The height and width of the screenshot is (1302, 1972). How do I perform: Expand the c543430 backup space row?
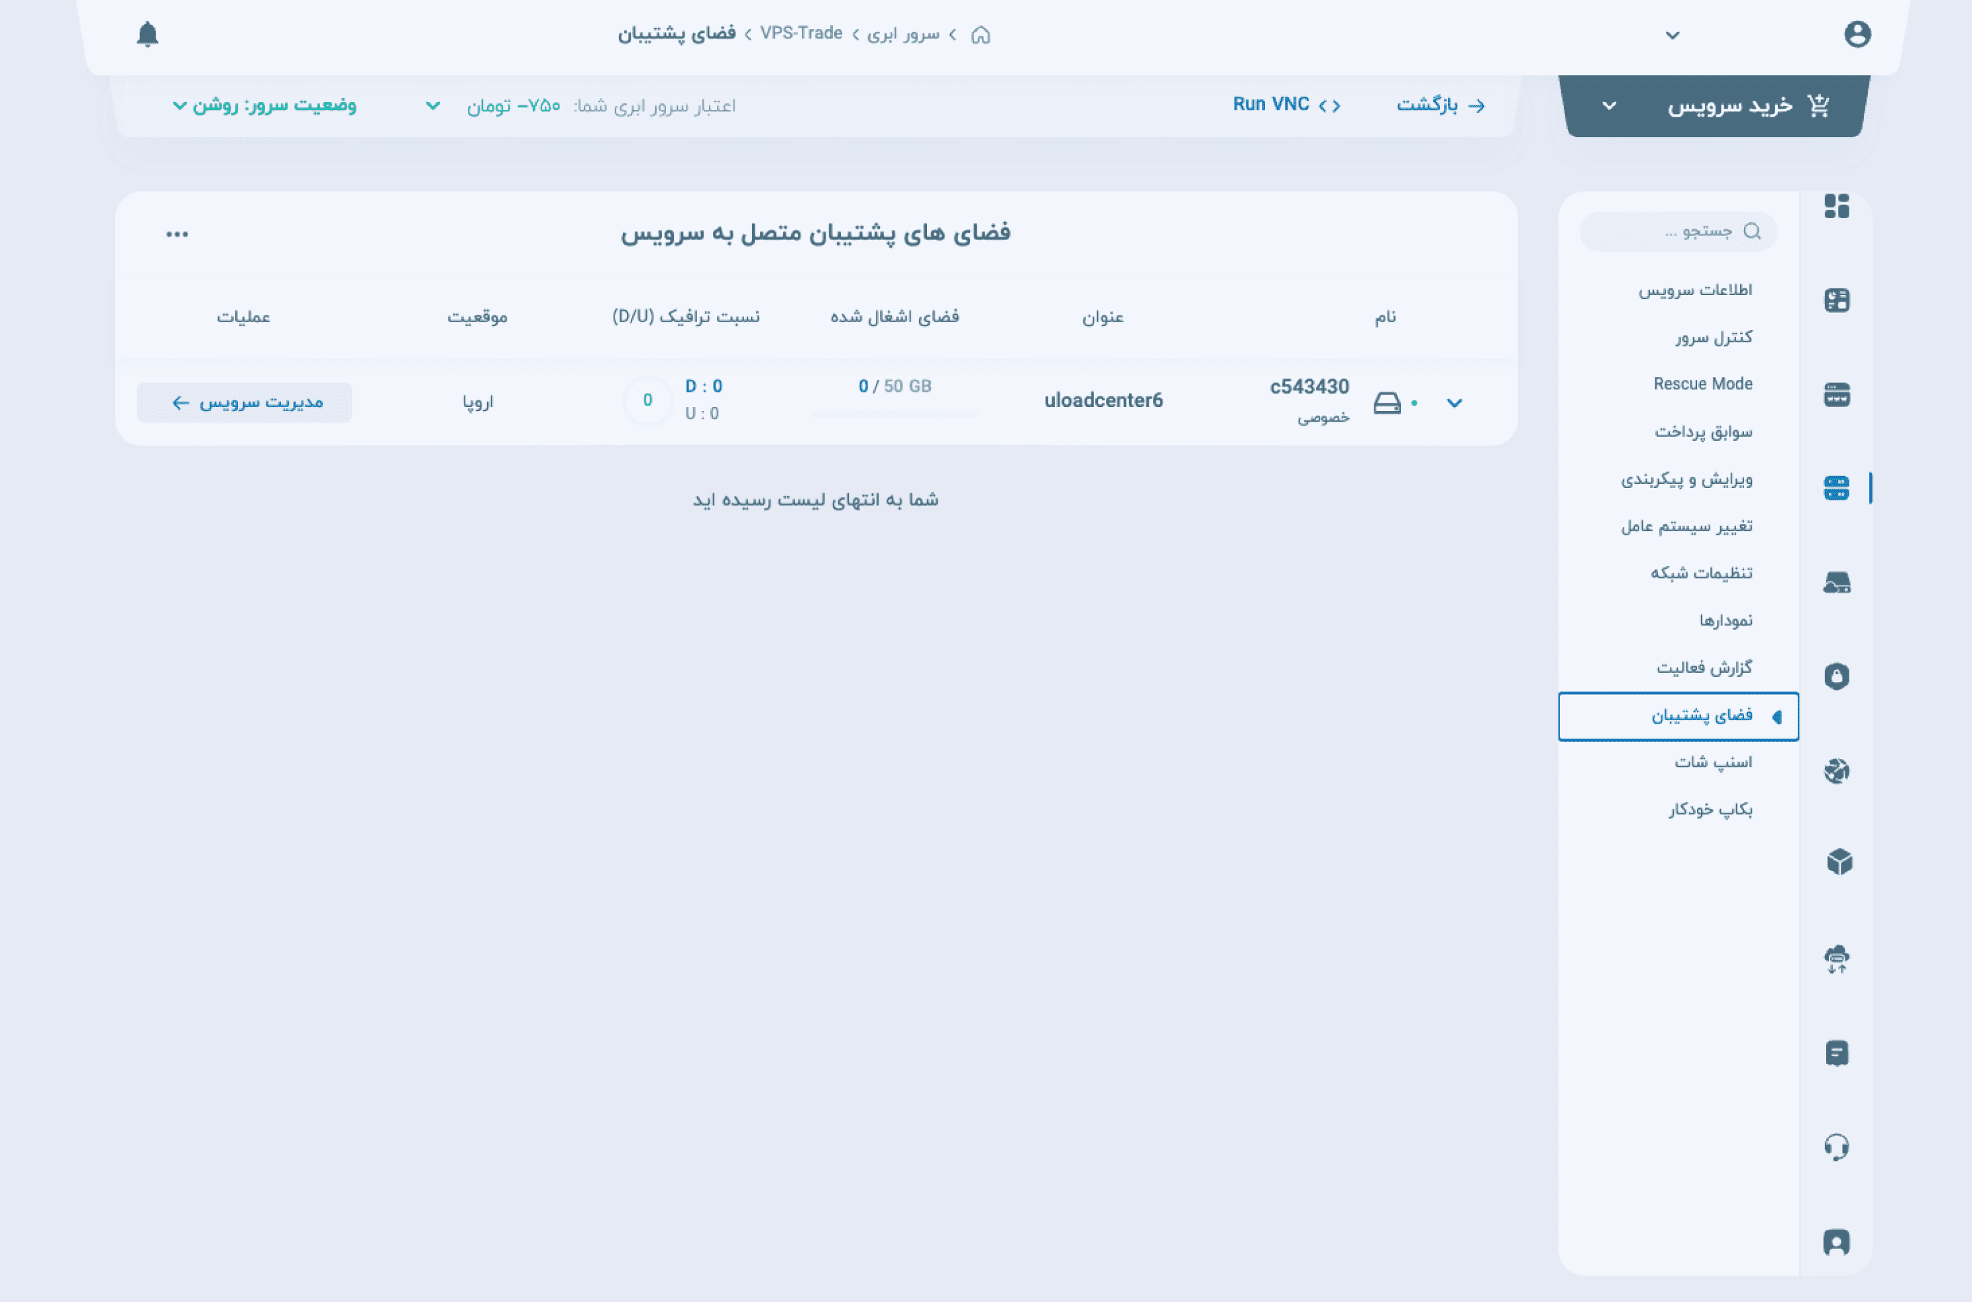[1454, 402]
